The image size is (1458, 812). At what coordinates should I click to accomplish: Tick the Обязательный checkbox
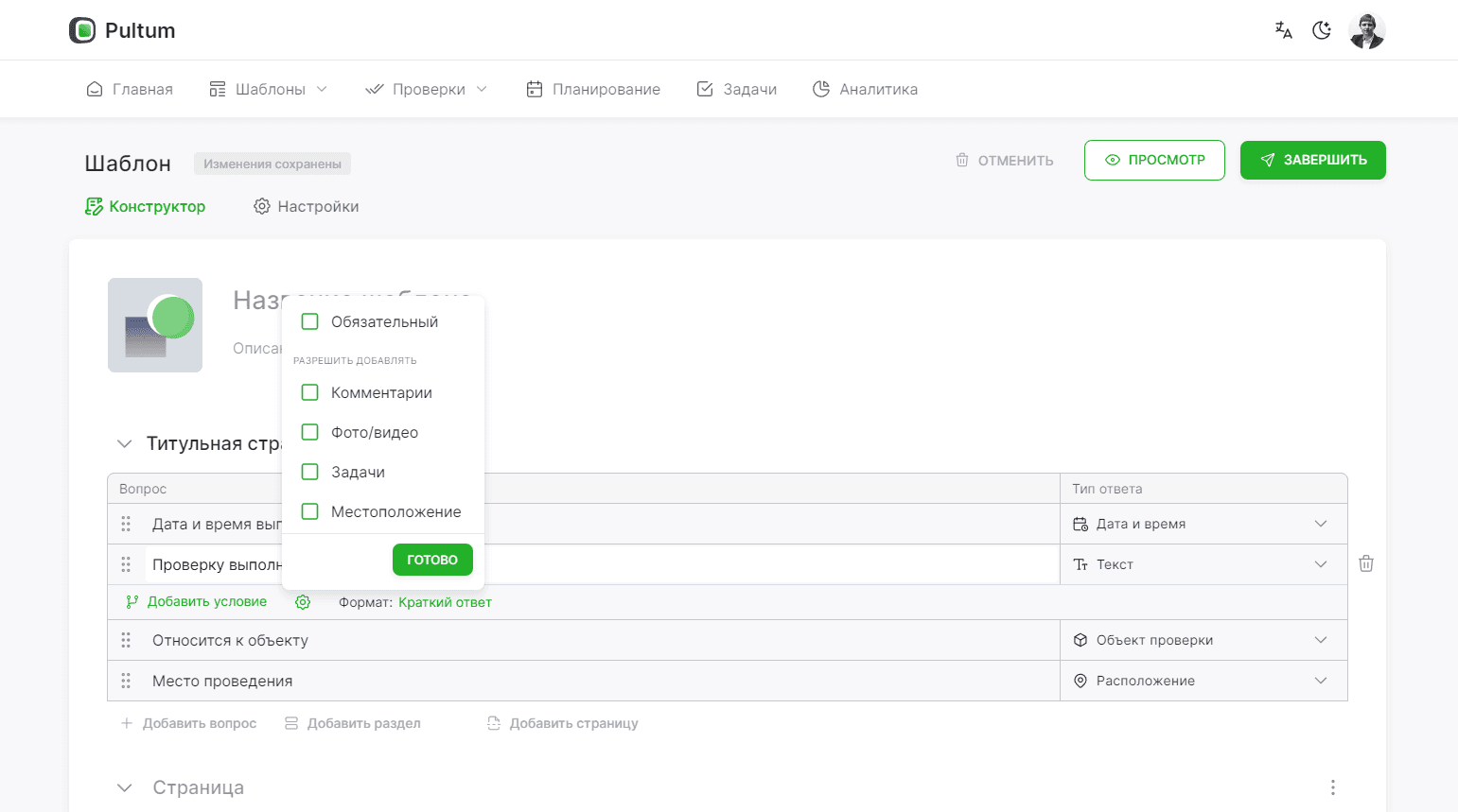click(309, 321)
